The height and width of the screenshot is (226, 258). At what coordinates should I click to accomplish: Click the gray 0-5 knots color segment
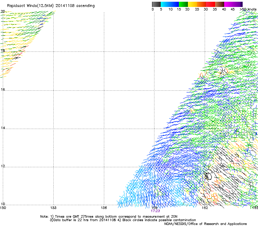coord(156,4)
